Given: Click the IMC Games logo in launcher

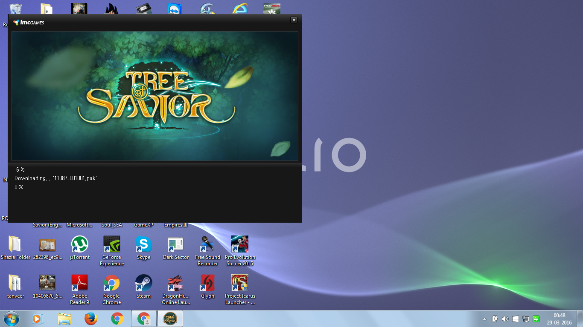Looking at the screenshot, I should pos(29,23).
